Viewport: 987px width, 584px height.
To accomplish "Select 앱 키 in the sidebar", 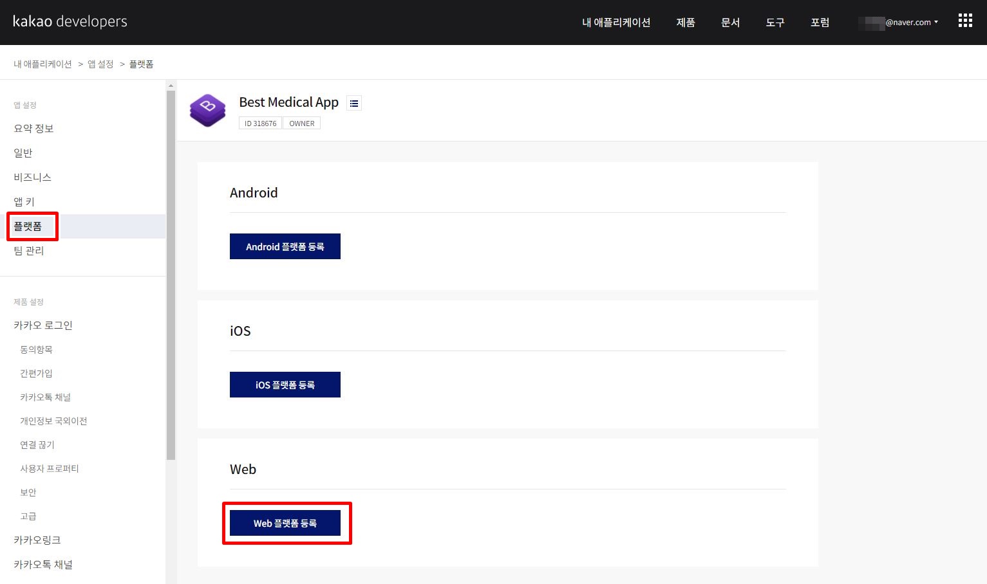I will [24, 202].
